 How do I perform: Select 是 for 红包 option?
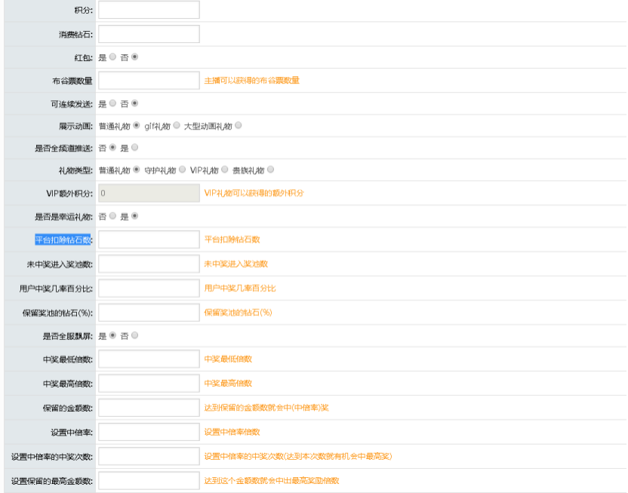(x=113, y=57)
